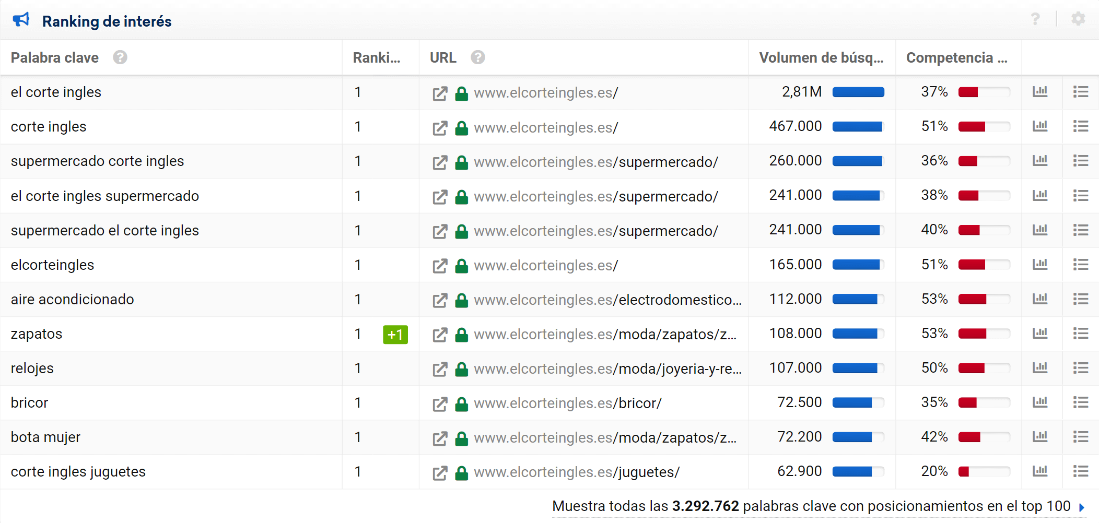Sort by Volumen de búsqueda column header
Image resolution: width=1099 pixels, height=523 pixels.
pos(821,57)
